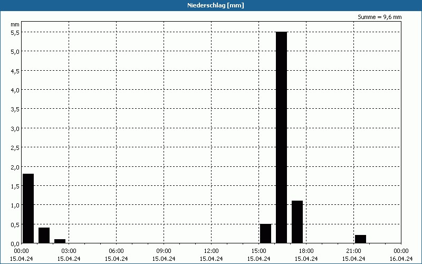Click the 3,0 y-axis value
The image size is (422, 264).
coord(15,128)
